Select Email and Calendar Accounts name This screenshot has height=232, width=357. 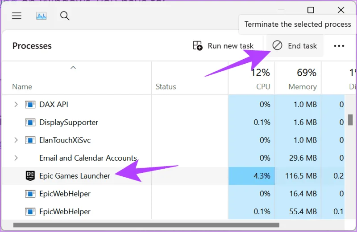pos(88,158)
